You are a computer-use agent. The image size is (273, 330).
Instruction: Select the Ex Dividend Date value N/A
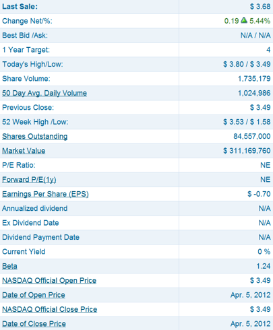(265, 223)
